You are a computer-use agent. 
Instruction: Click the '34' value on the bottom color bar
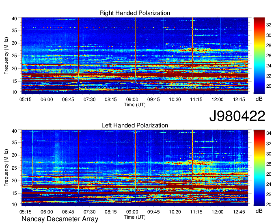(x=269, y=134)
